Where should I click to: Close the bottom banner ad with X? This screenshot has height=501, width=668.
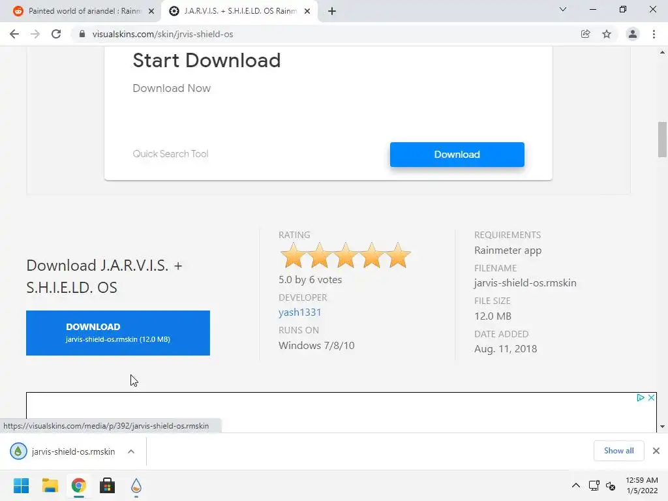[652, 397]
